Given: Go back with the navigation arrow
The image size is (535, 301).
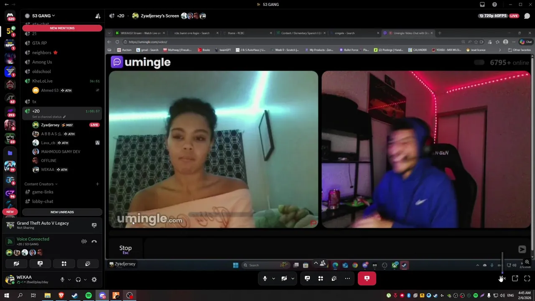Looking at the screenshot, I should click(6, 5).
